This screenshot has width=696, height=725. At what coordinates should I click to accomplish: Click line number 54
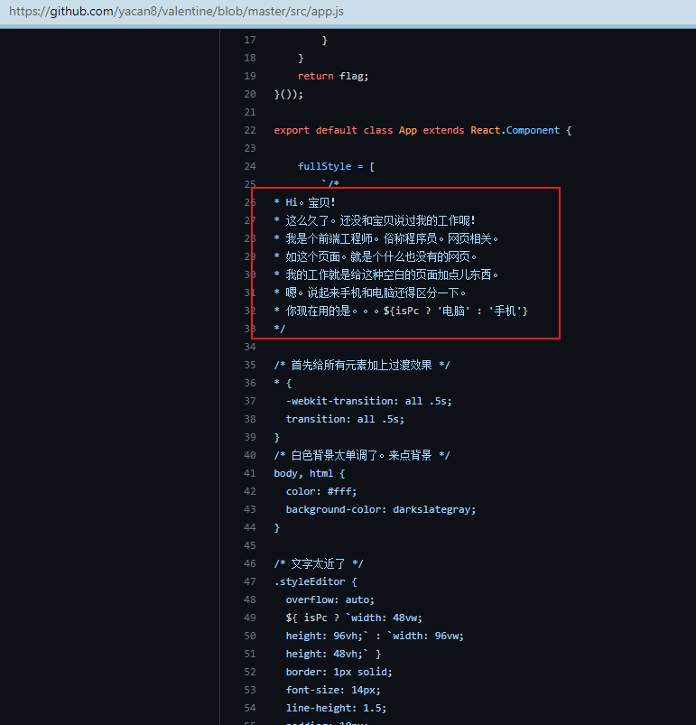coord(249,708)
